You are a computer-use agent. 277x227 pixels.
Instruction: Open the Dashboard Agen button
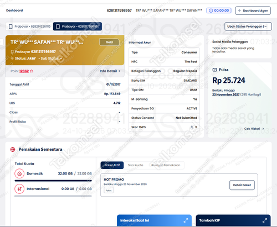coord(253,10)
